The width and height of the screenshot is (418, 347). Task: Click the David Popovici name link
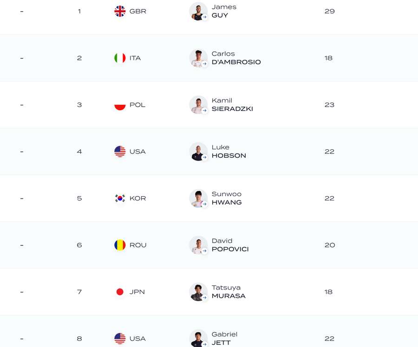[x=230, y=245]
